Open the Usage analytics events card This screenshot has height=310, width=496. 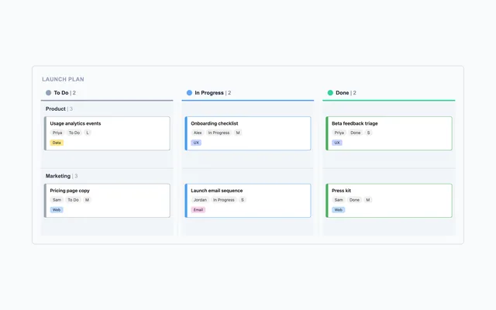coord(107,133)
